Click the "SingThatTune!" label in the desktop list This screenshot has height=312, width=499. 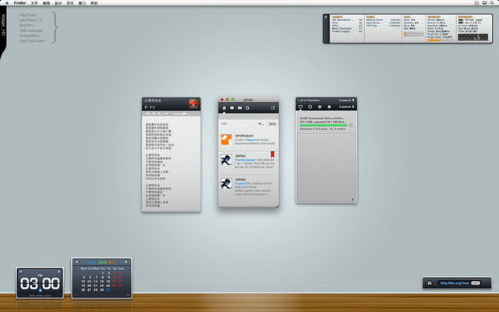[x=32, y=41]
